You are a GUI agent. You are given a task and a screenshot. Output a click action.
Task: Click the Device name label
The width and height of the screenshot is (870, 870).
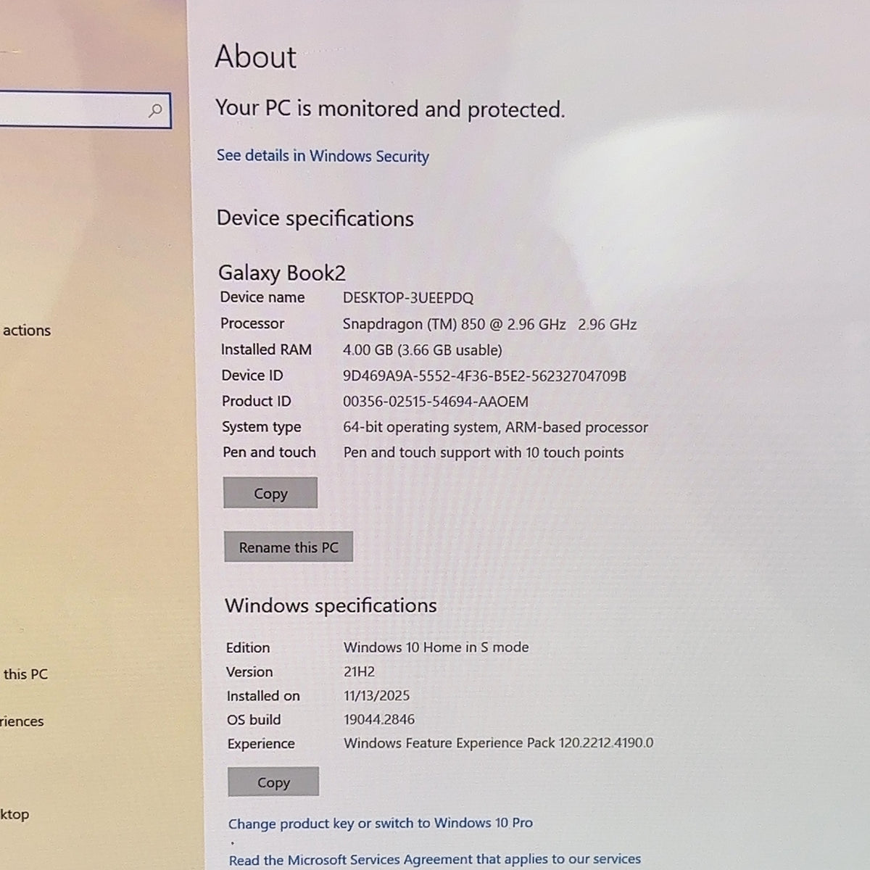(x=262, y=297)
